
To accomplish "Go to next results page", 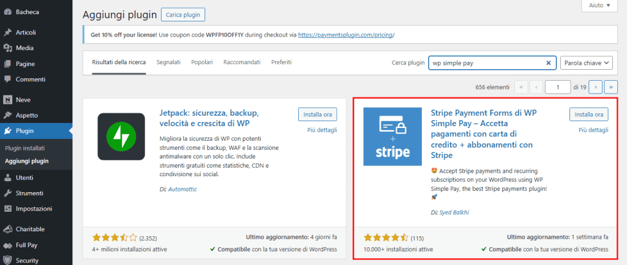I will (596, 87).
